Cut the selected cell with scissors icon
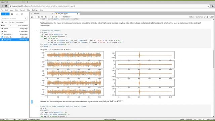 point(39,17)
